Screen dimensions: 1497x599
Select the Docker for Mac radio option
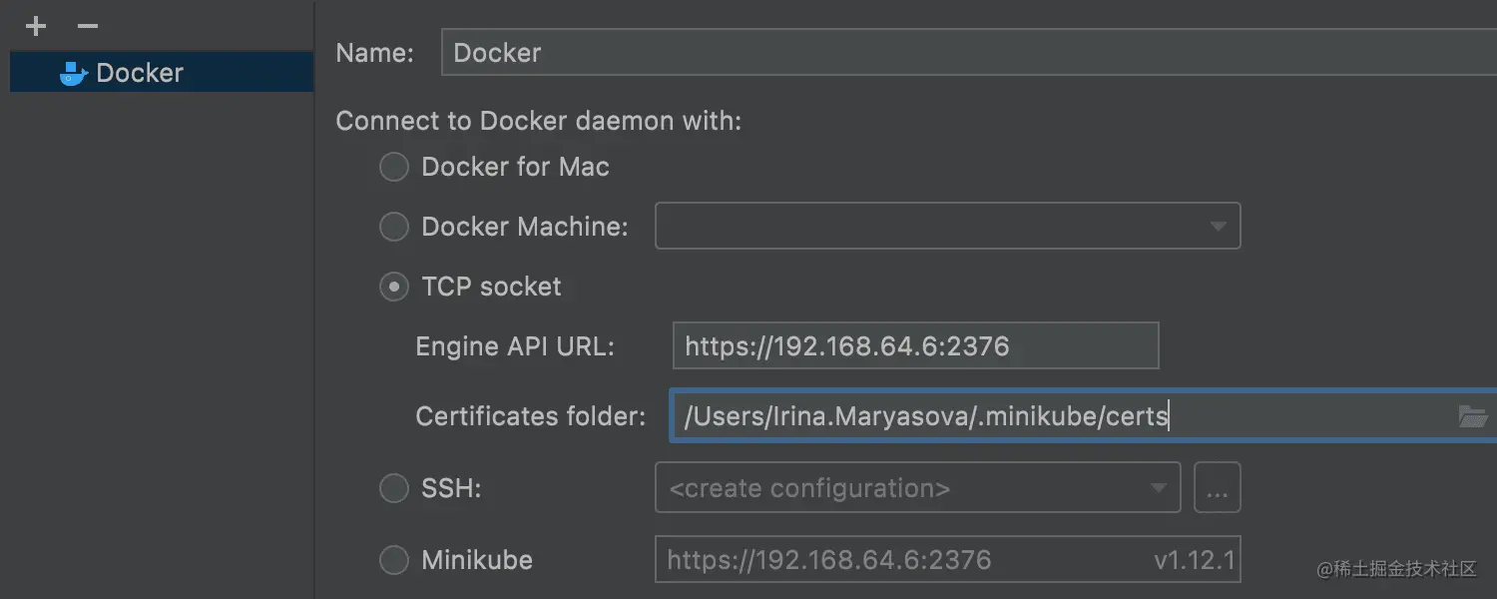[x=394, y=167]
